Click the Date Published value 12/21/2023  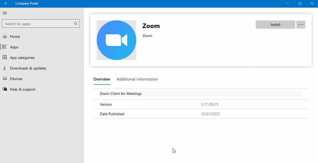210,114
